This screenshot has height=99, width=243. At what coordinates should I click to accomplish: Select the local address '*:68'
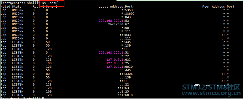click(125, 28)
